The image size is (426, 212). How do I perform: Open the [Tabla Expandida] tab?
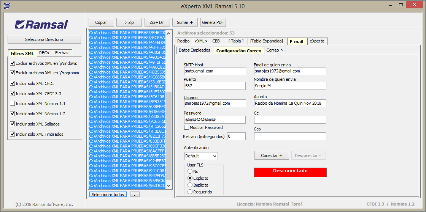click(x=267, y=41)
